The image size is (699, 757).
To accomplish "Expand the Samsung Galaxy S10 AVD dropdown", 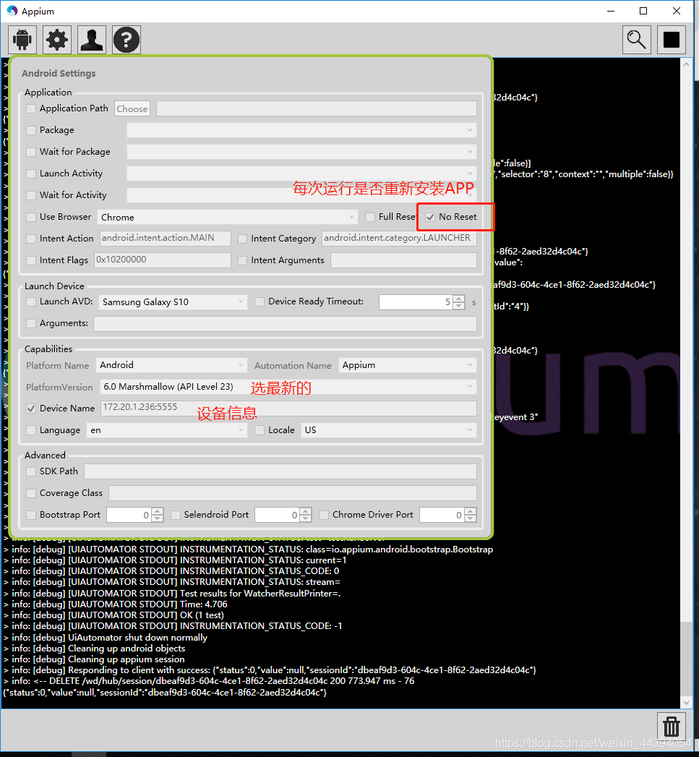I will coord(173,302).
